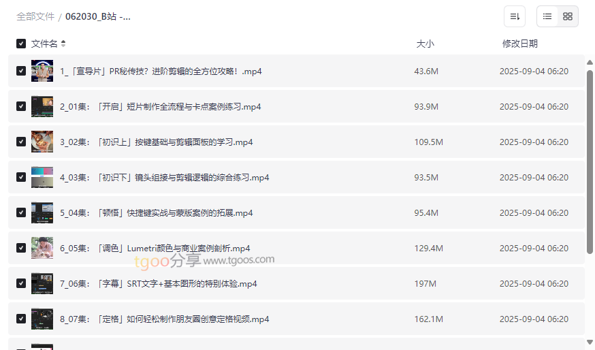Screen dimensions: 595x350
Task: Deselect the 4_03集 file checkbox
Action: click(x=21, y=177)
